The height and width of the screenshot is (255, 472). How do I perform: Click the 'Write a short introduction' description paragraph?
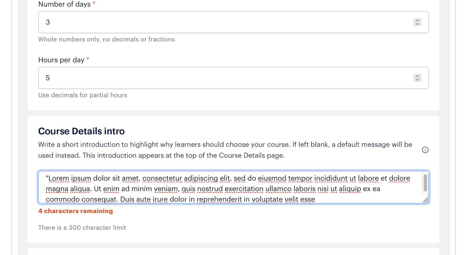(225, 150)
